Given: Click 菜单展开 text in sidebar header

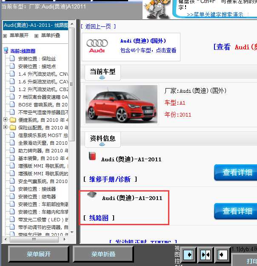Looking at the screenshot, I should tap(19, 35).
